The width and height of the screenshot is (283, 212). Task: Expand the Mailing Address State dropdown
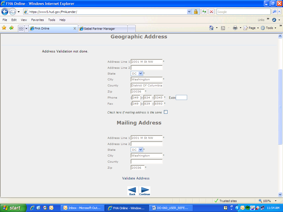coord(140,150)
